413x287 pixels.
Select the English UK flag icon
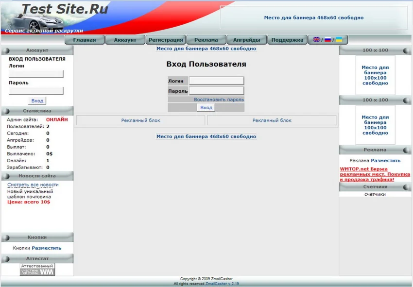[316, 39]
